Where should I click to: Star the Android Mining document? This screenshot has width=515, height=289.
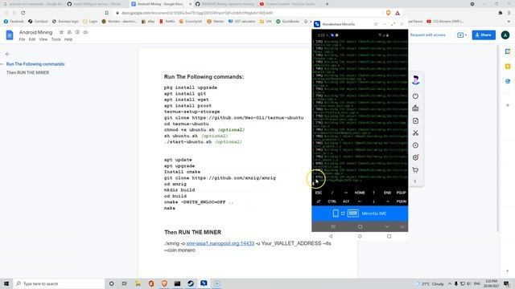61,32
